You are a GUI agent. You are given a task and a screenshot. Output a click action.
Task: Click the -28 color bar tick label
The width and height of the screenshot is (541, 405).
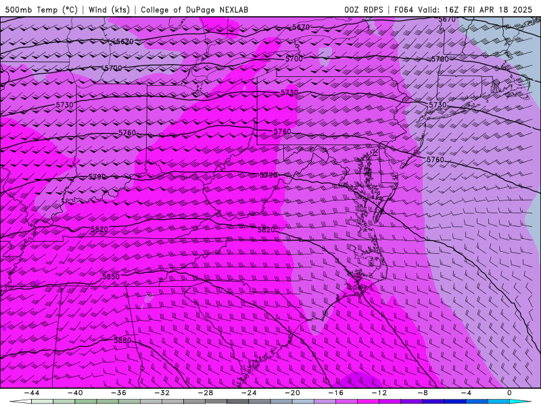click(x=206, y=393)
